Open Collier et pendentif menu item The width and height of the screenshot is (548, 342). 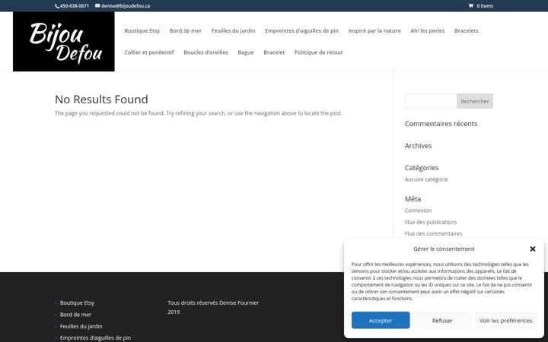pos(149,52)
